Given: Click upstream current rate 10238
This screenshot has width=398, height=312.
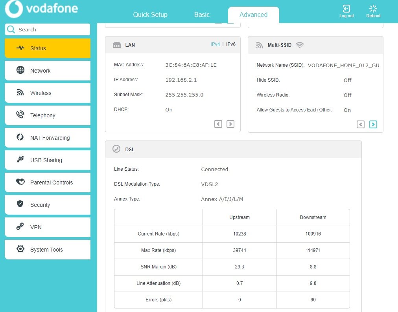Looking at the screenshot, I should [x=240, y=234].
